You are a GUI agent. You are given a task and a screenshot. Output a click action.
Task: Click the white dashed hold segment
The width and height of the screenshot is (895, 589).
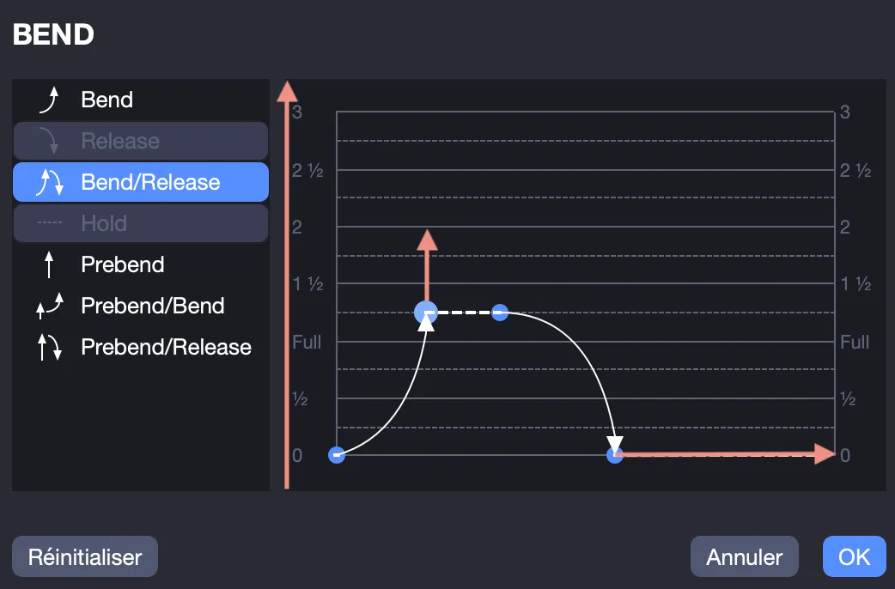tap(463, 313)
